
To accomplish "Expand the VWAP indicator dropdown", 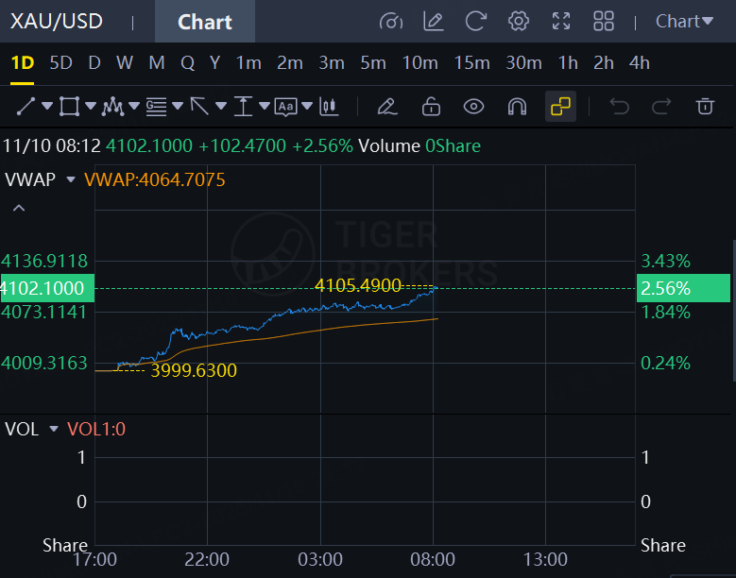I will pos(71,179).
